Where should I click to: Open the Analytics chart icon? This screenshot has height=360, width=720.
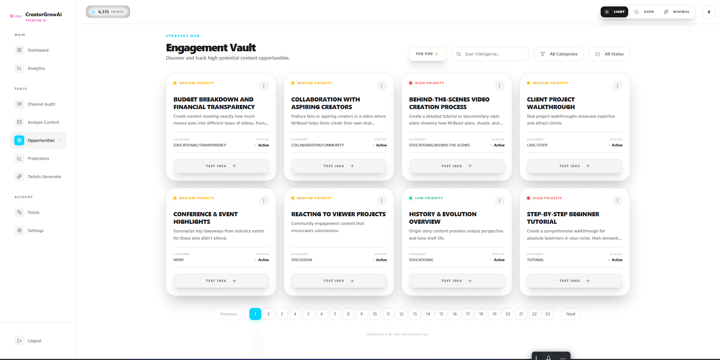click(19, 68)
